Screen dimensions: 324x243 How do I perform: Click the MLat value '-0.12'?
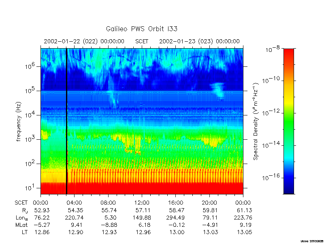coord(176,225)
